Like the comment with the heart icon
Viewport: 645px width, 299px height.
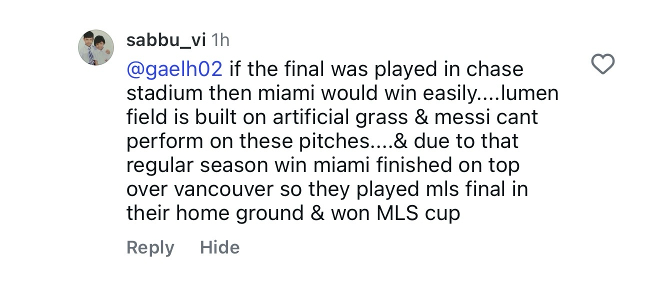[x=602, y=64]
